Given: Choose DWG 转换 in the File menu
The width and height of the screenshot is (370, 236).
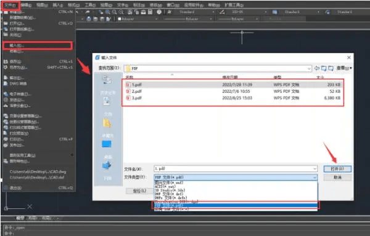Looking at the screenshot, I should tap(38, 84).
